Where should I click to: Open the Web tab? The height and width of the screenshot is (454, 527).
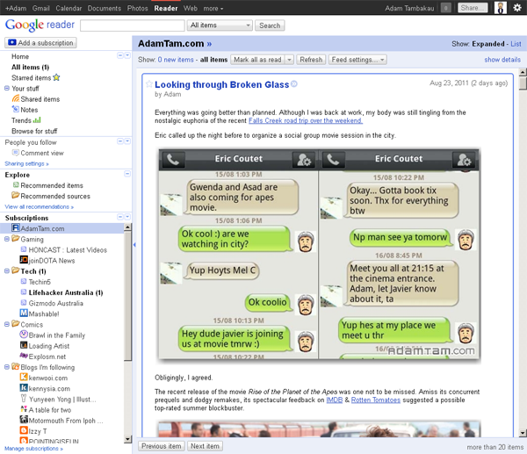pos(191,9)
